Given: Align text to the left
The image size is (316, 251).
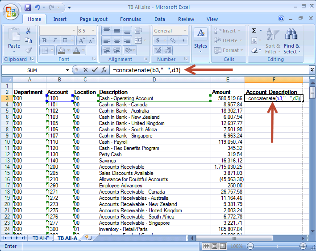Looking at the screenshot, I should 106,40.
